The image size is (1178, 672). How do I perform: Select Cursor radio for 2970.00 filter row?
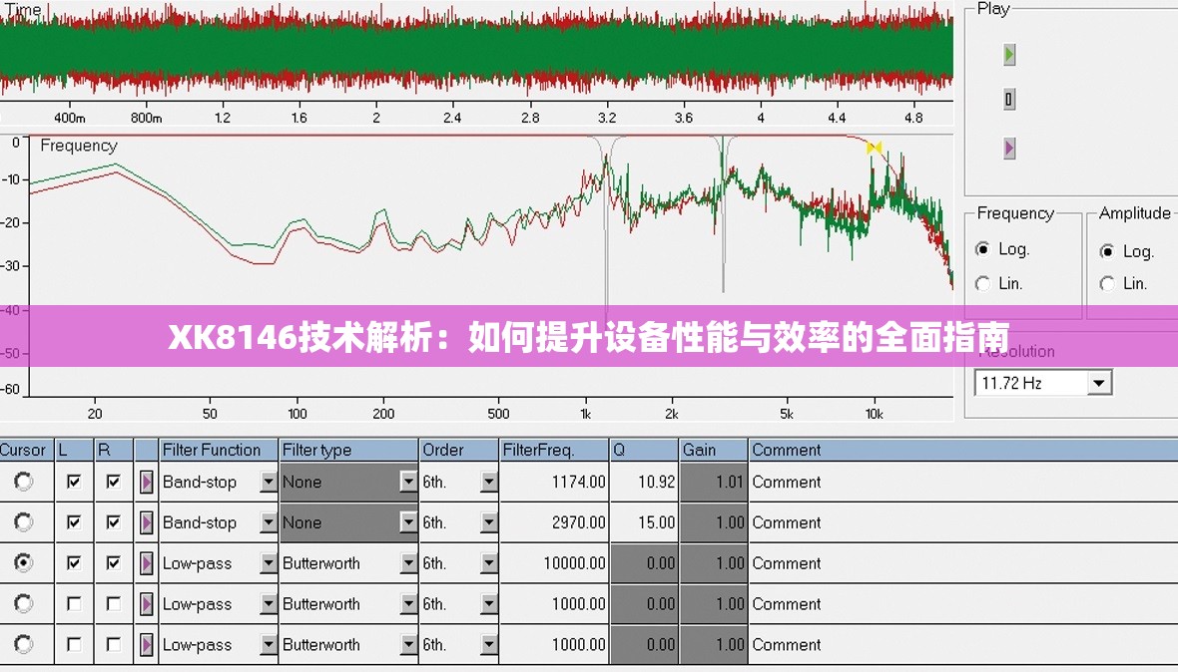[23, 522]
